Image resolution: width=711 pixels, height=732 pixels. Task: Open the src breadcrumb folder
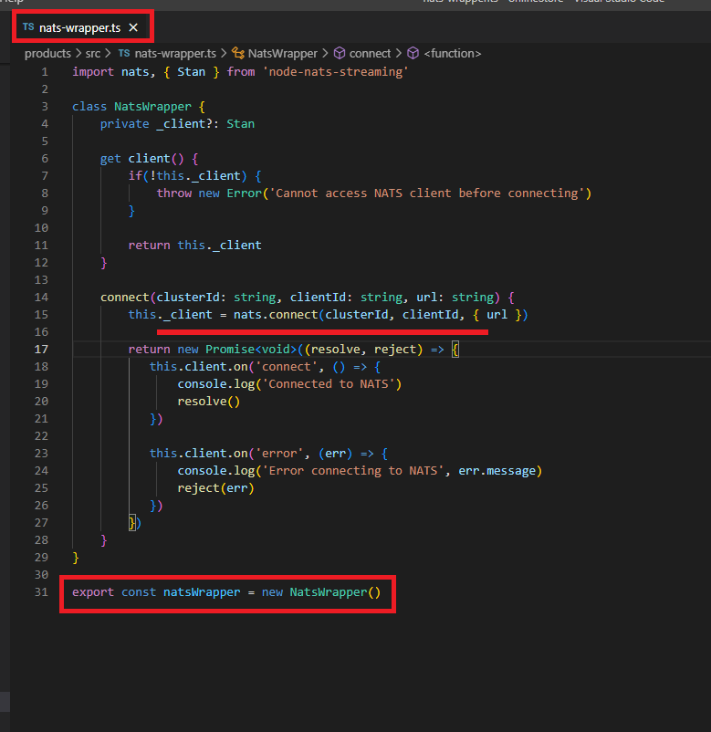coord(93,54)
